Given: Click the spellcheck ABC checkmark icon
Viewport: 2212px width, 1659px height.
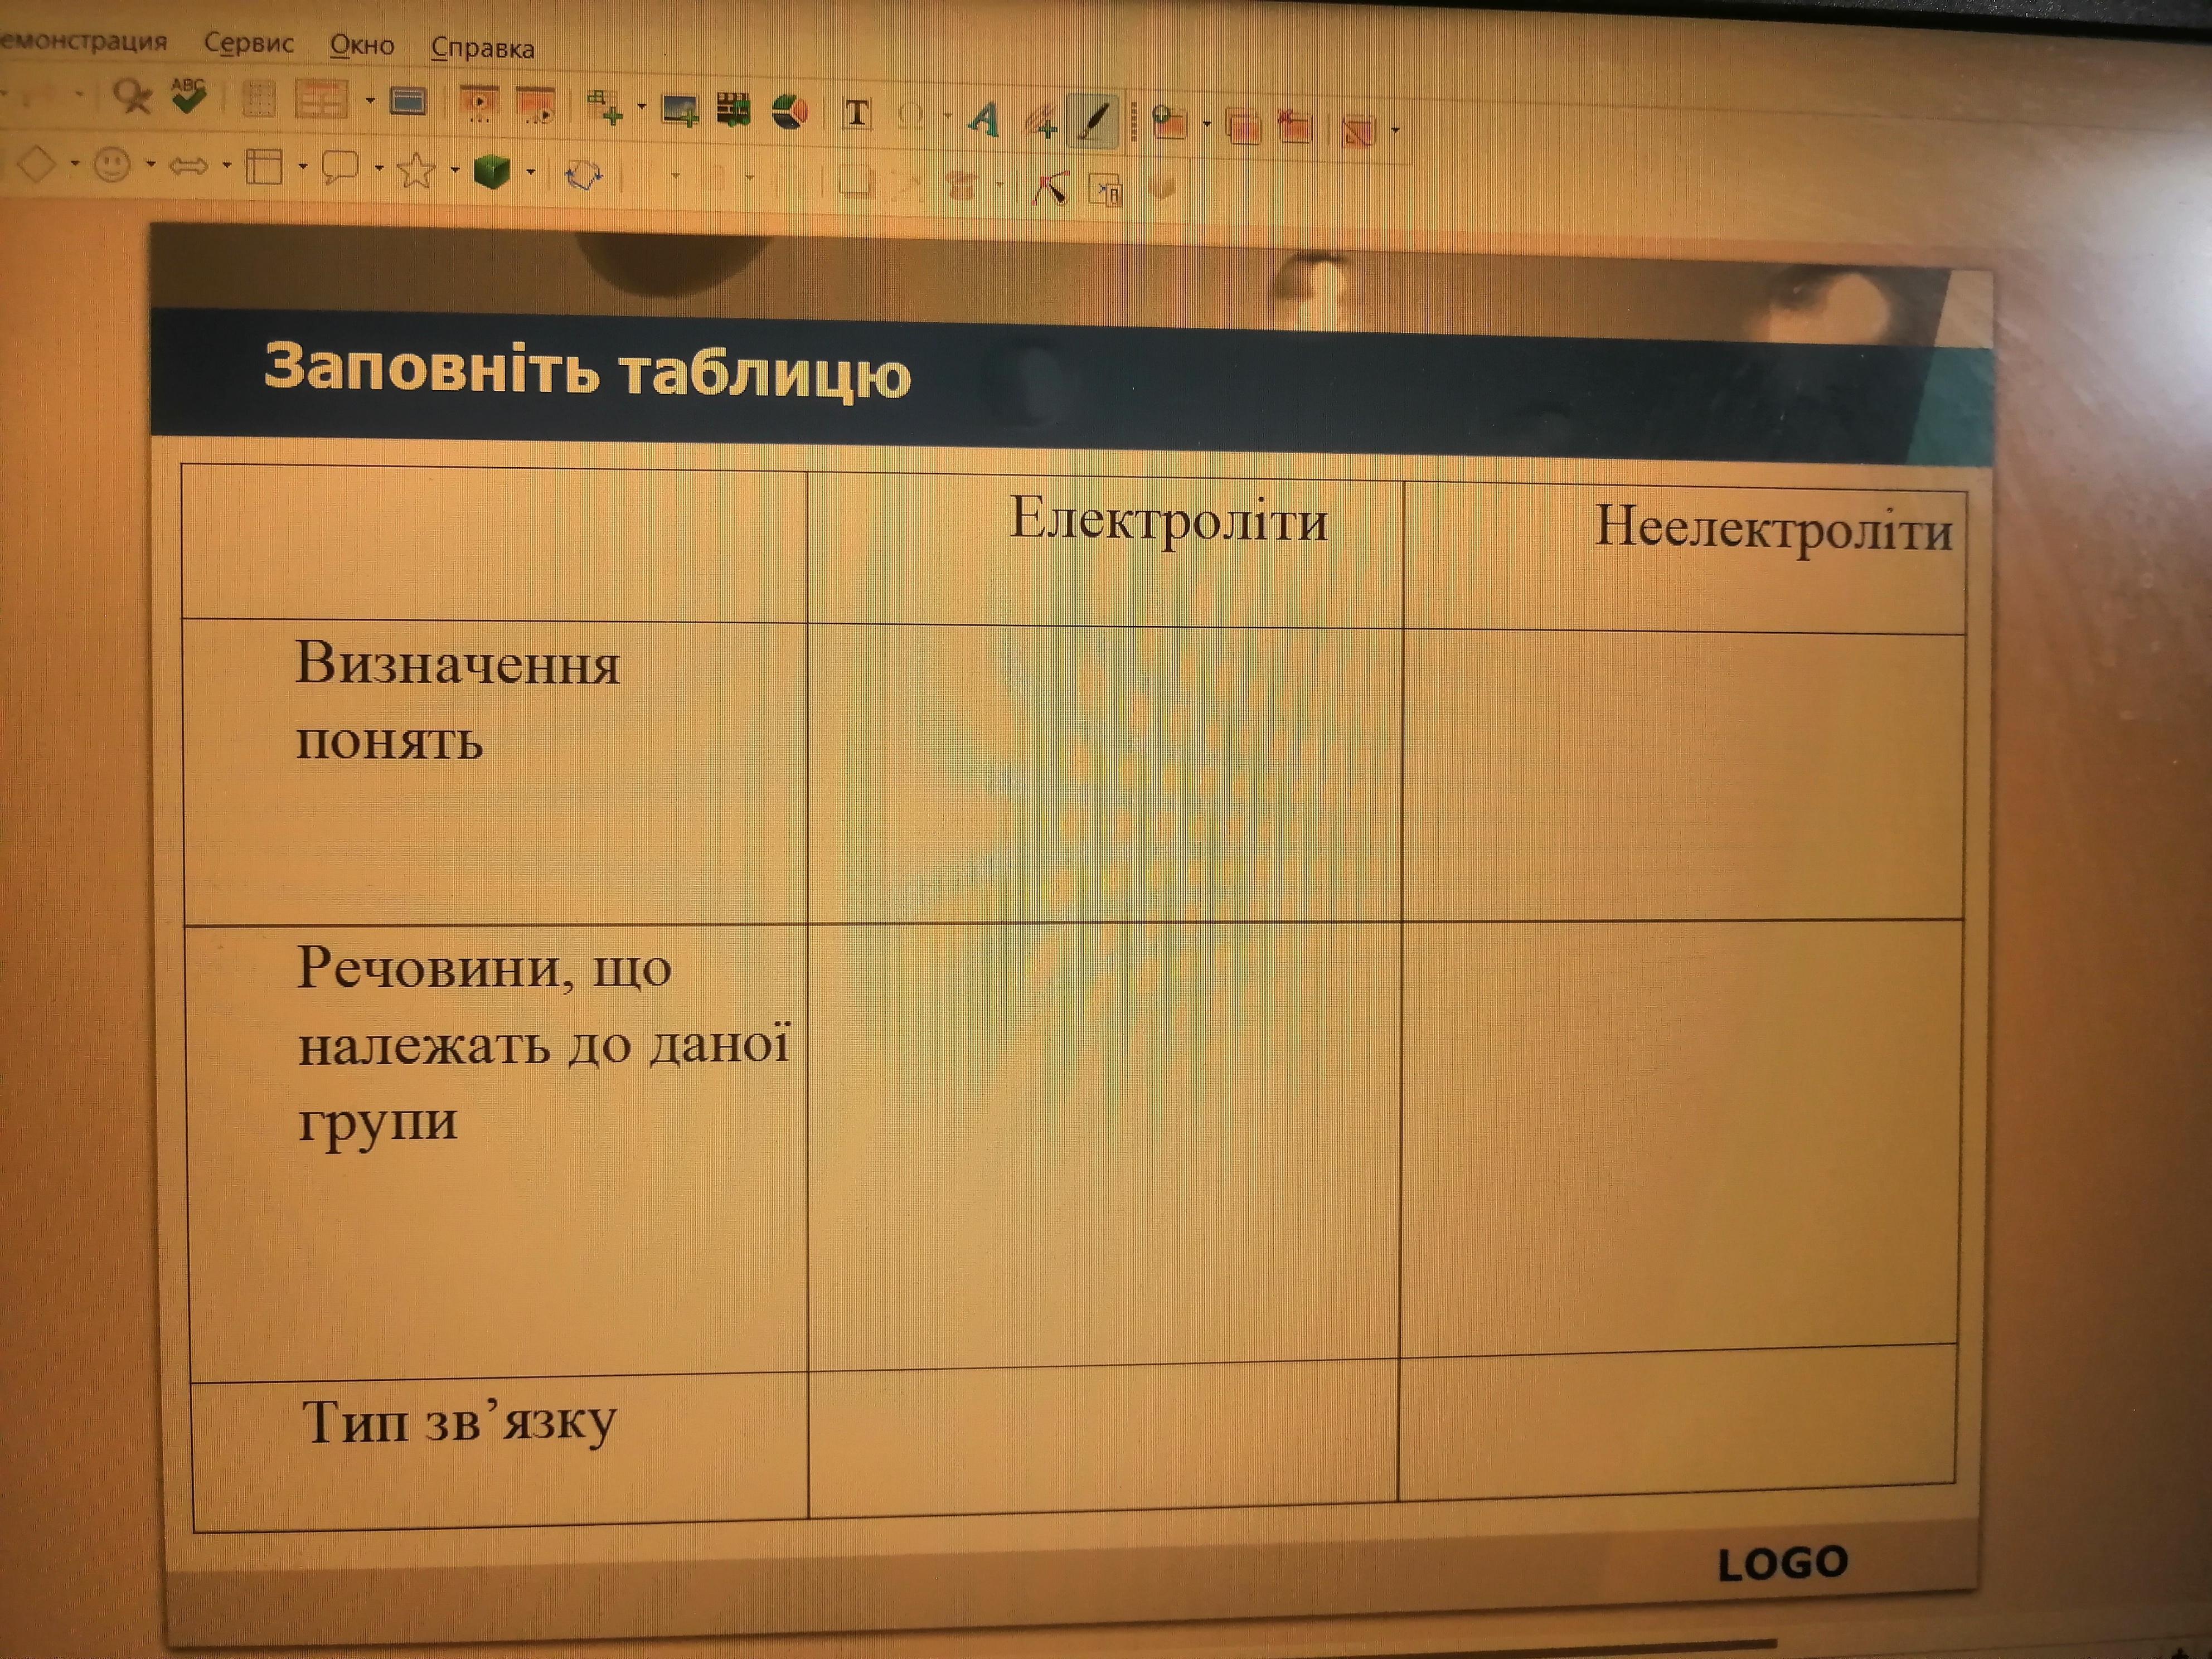Looking at the screenshot, I should tap(188, 96).
